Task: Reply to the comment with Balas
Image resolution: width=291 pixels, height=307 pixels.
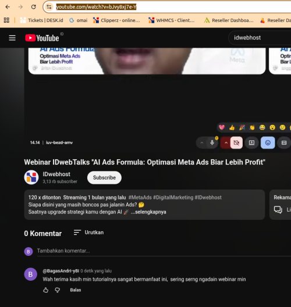Action: [x=76, y=290]
